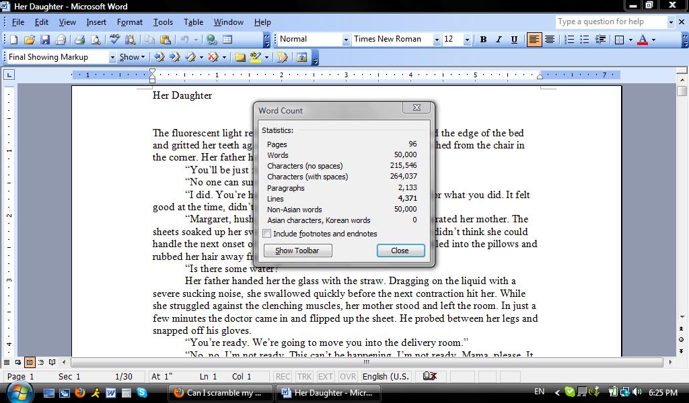Underline the selected text
The image size is (689, 403).
(x=514, y=40)
